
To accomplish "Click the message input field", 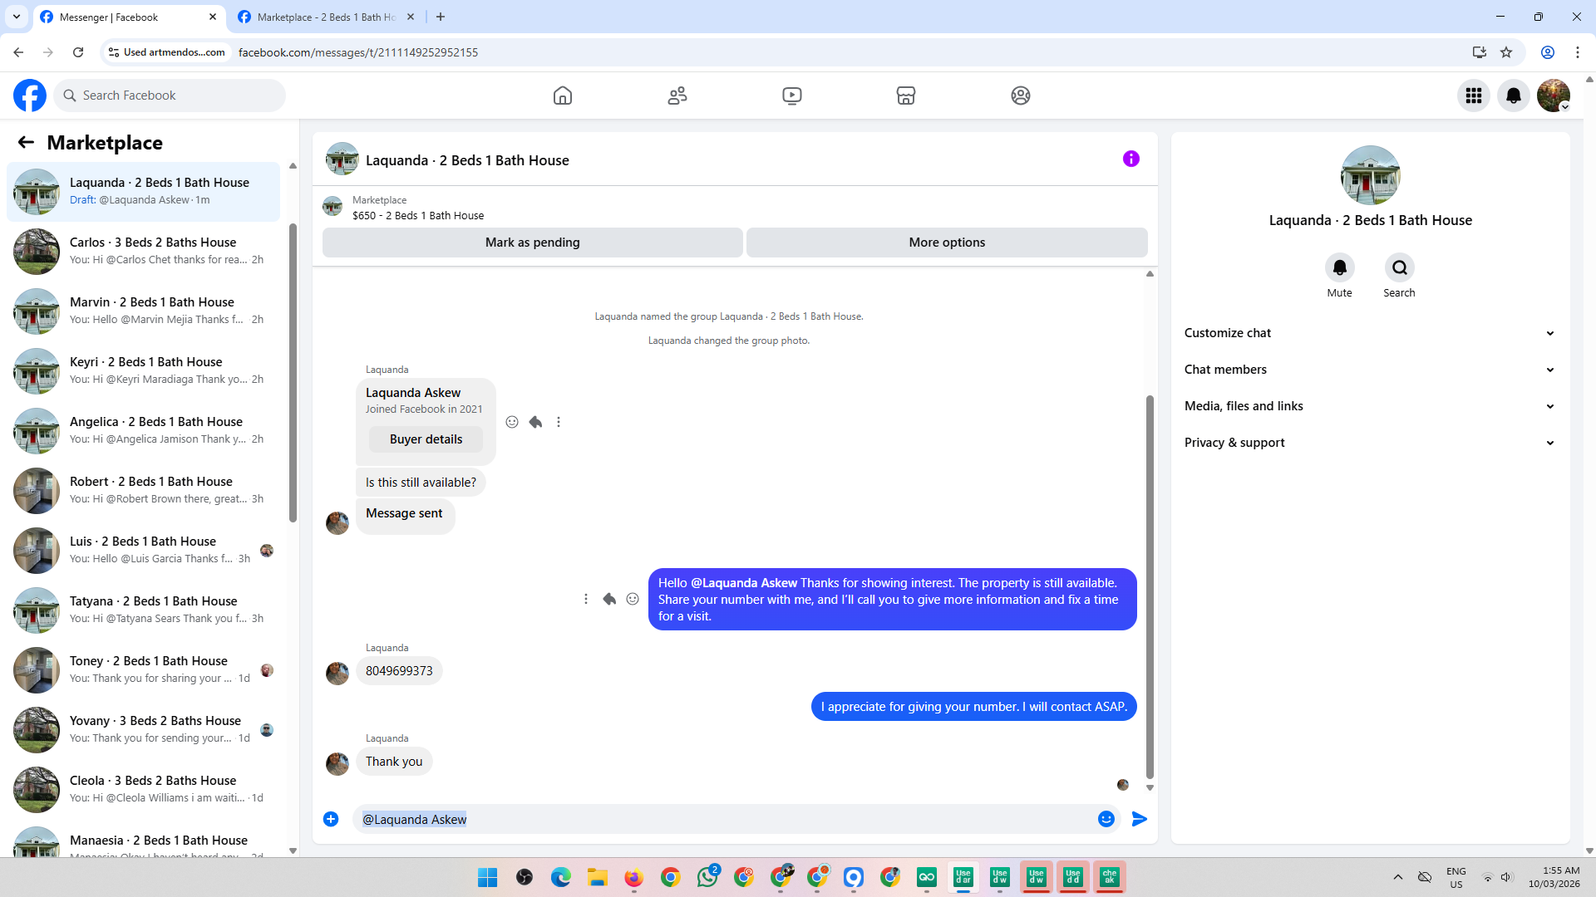I will [x=723, y=819].
